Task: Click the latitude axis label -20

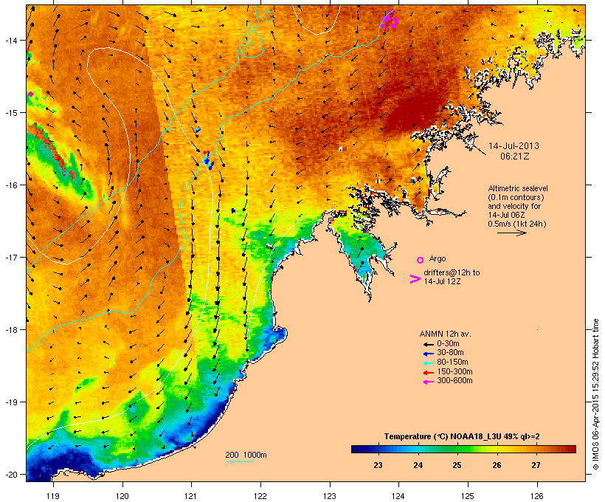Action: [x=11, y=475]
